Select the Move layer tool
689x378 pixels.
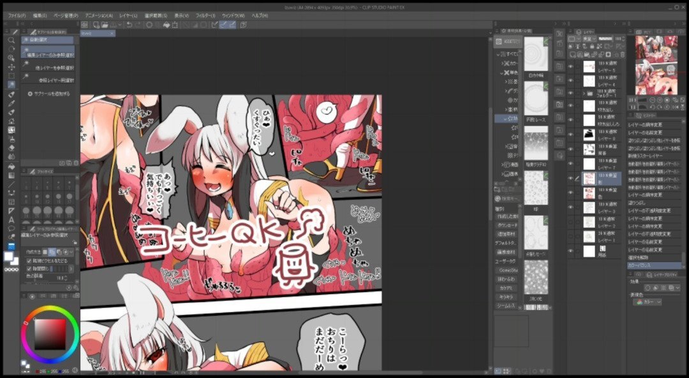point(11,67)
